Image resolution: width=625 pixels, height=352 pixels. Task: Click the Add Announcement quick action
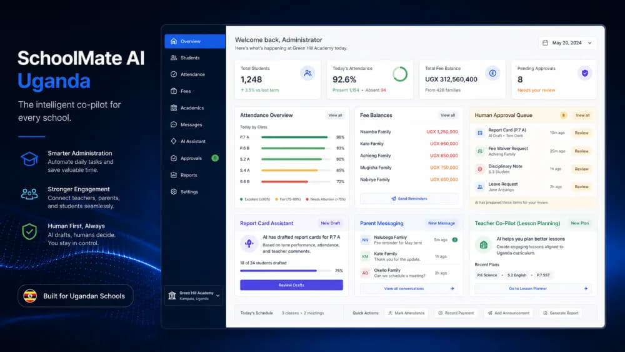coord(509,313)
